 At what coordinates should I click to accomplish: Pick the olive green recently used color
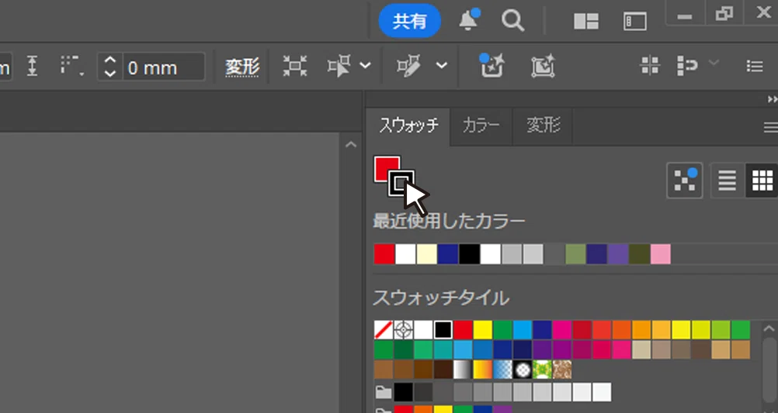coord(575,254)
